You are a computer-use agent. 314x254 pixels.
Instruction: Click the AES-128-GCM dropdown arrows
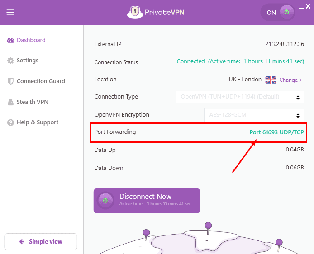tap(298, 116)
